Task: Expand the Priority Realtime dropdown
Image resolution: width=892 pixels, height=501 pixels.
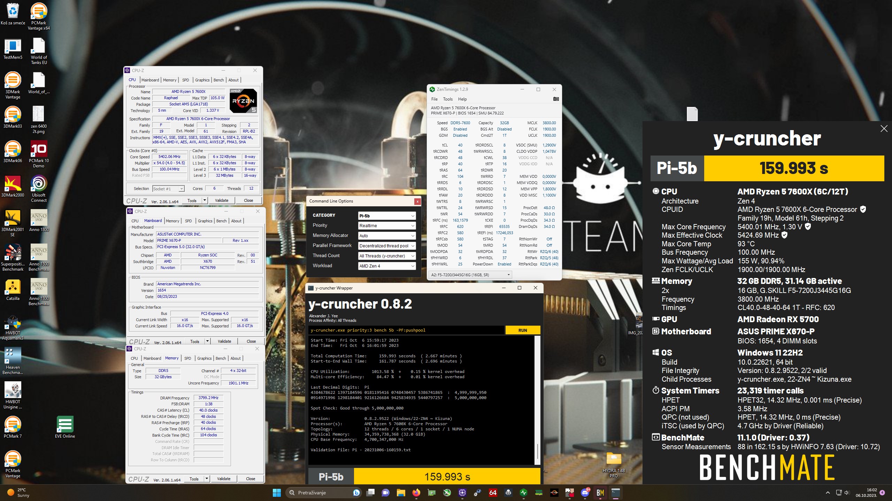Action: pos(387,226)
